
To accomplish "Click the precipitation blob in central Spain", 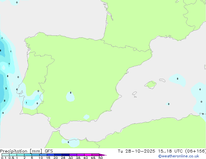I will 70,97.
